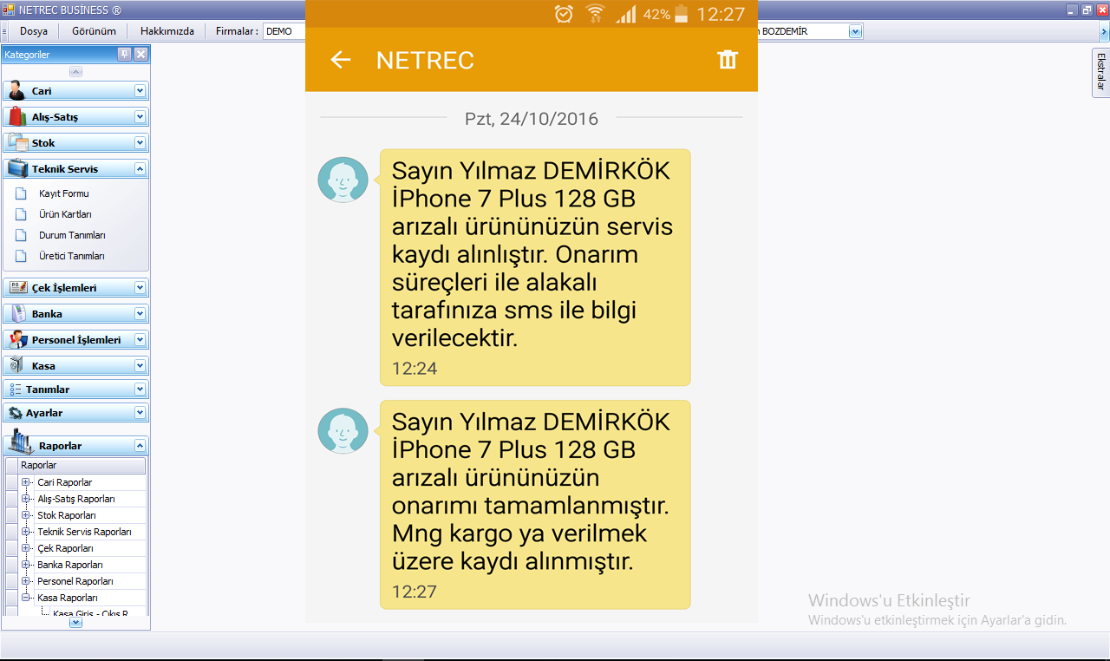Open the Hakkımızda menu
This screenshot has height=661, width=1110.
tap(167, 31)
